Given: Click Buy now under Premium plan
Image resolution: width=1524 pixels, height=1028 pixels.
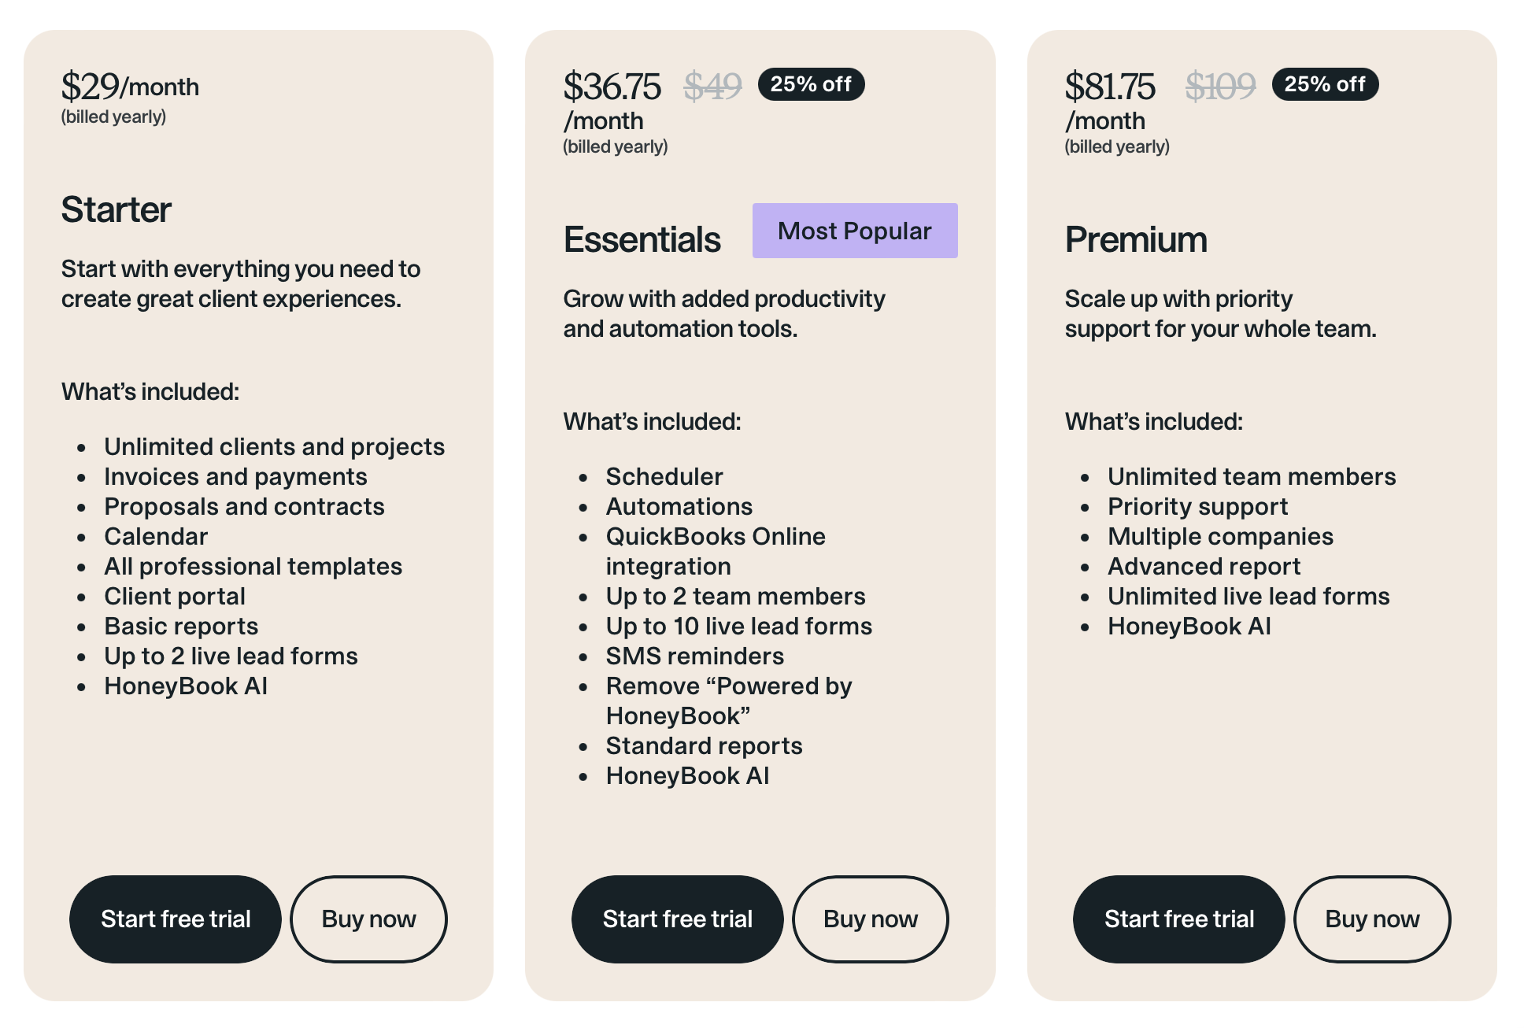Looking at the screenshot, I should click(x=1372, y=919).
